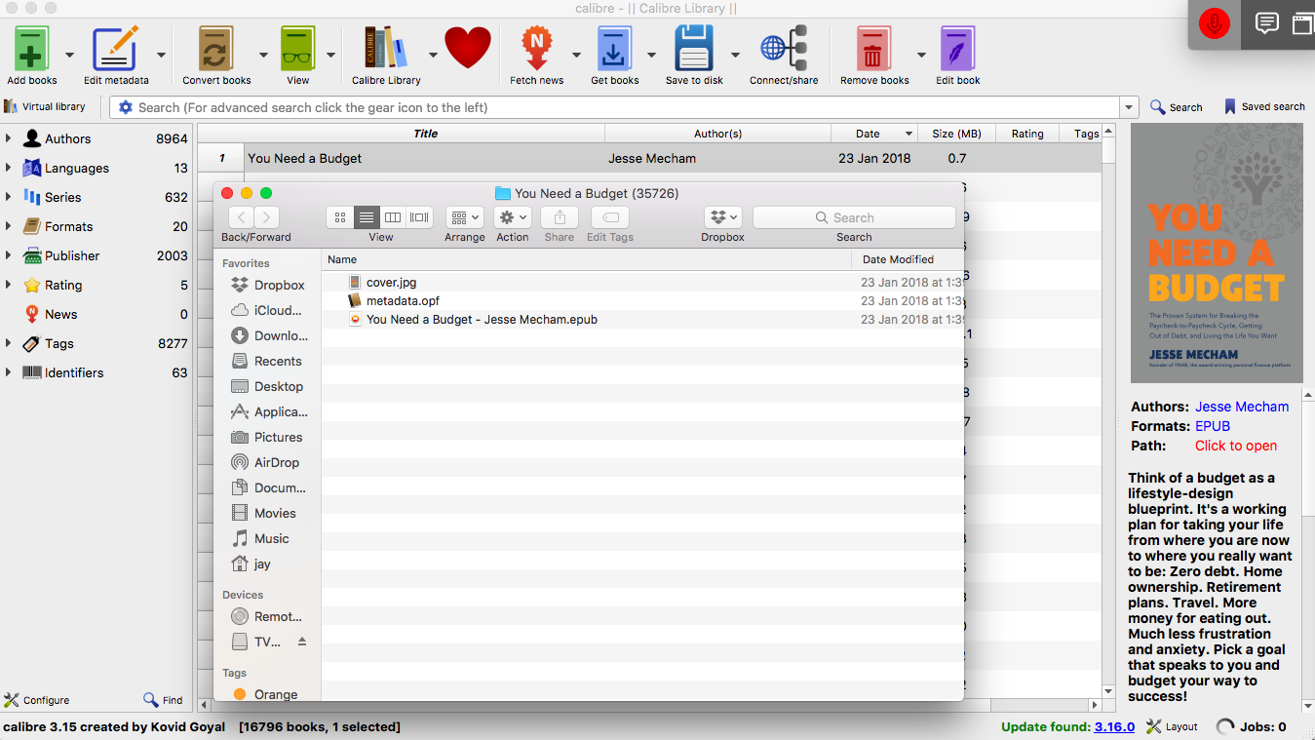Sort books by the Rating column header

click(x=1027, y=134)
